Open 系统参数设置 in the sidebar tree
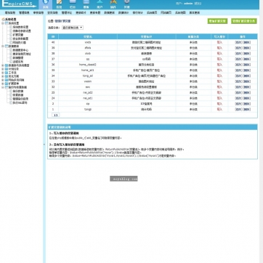The height and width of the screenshot is (263, 263). pos(20,27)
